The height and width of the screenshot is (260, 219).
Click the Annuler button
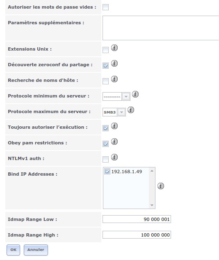(36, 250)
